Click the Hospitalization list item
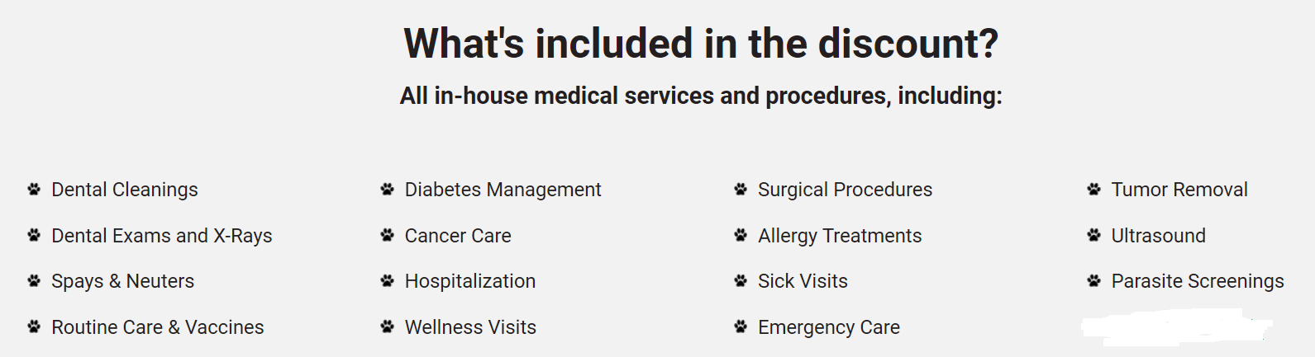The height and width of the screenshot is (357, 1315). (x=469, y=281)
